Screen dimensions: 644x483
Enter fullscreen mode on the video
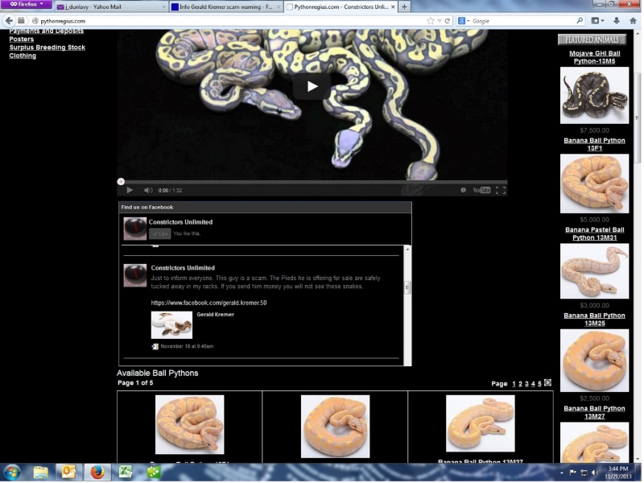pyautogui.click(x=501, y=190)
